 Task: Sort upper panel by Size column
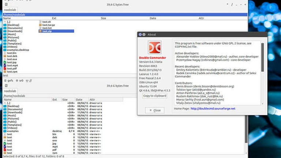click(104, 18)
